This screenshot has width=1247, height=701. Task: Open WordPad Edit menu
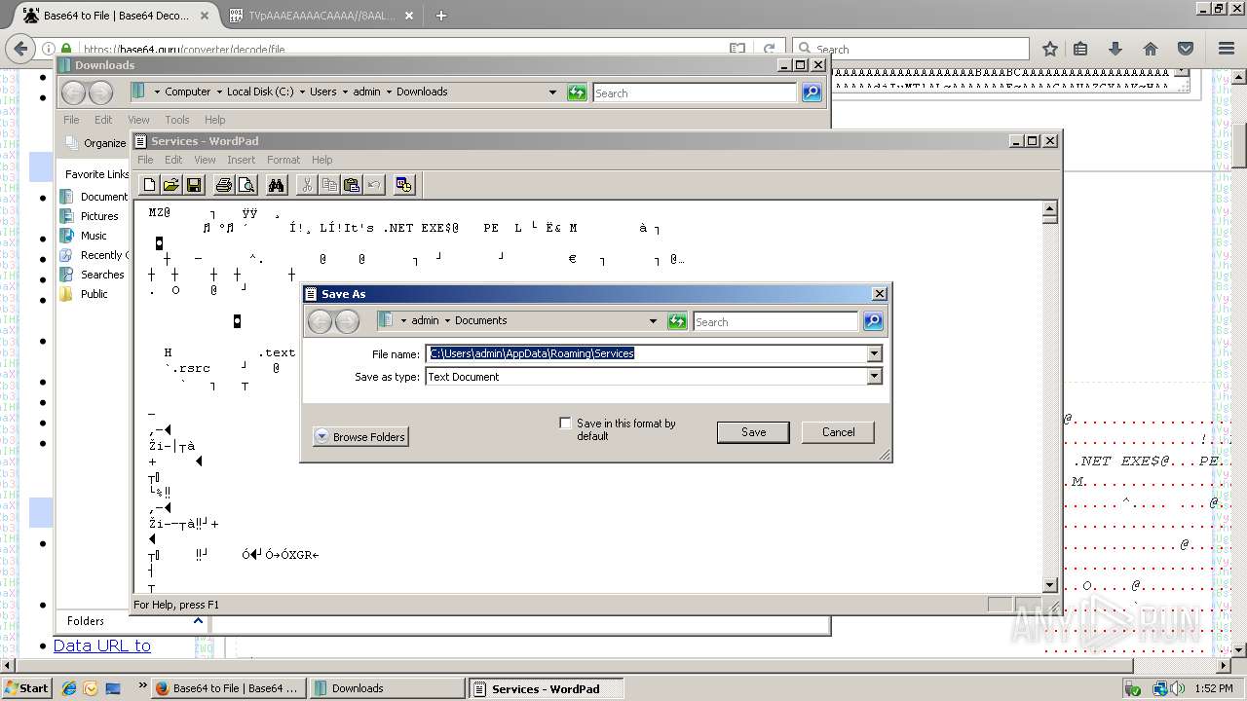tap(173, 160)
